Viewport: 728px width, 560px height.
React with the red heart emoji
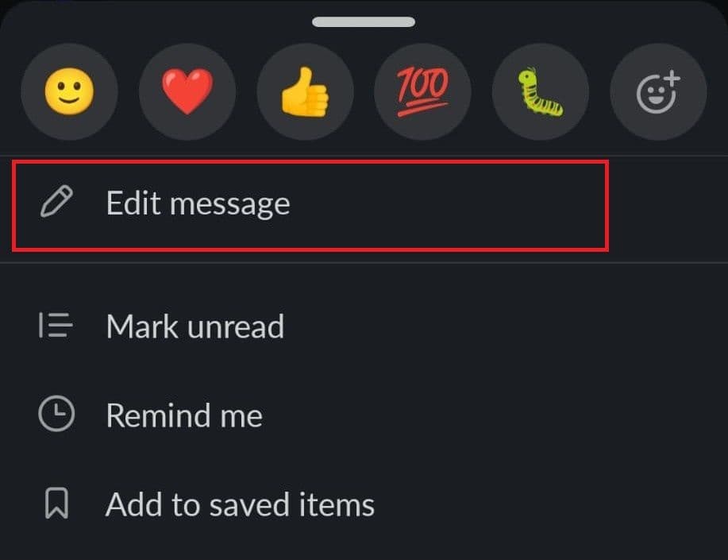coord(187,91)
